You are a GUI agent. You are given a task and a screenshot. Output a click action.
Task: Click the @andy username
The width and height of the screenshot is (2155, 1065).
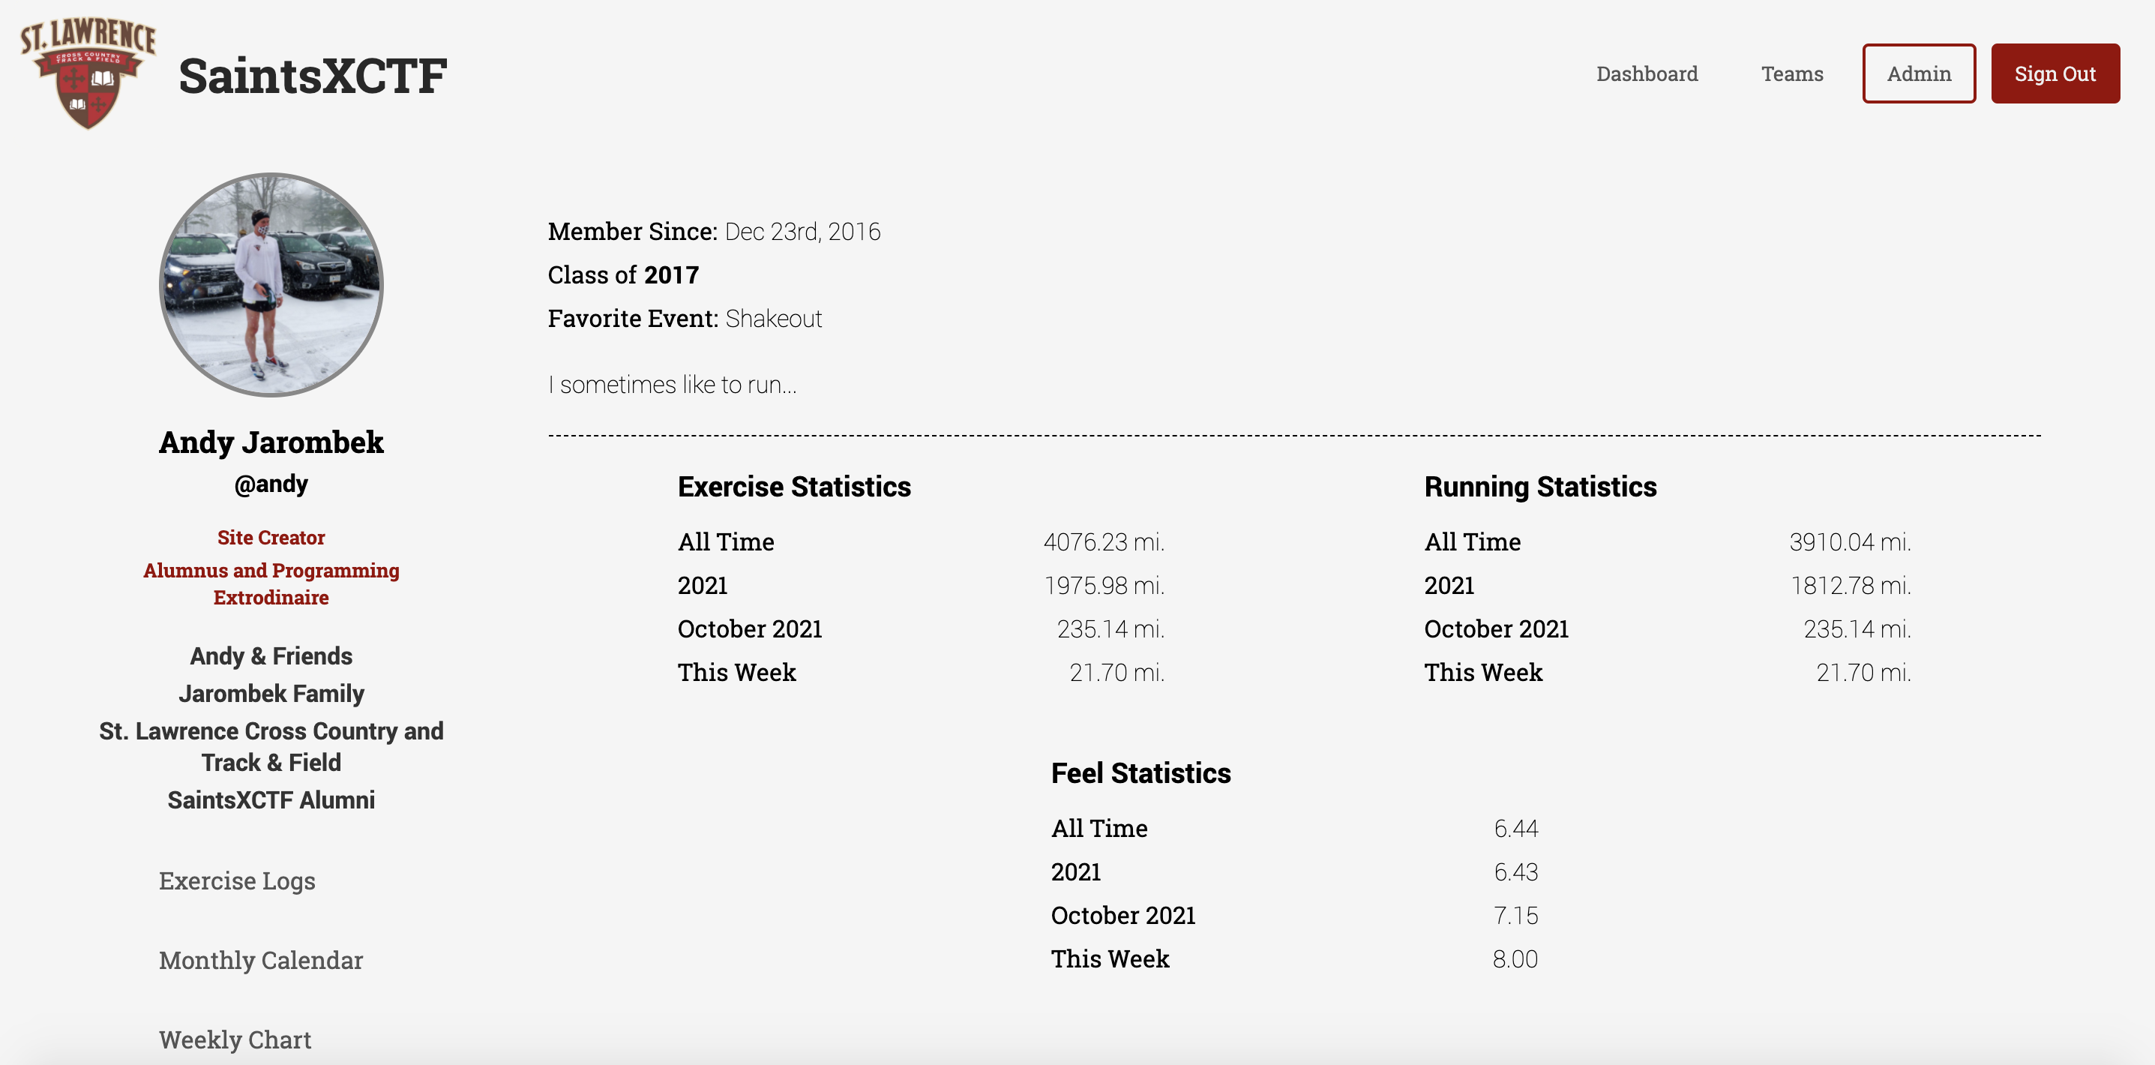pos(271,484)
